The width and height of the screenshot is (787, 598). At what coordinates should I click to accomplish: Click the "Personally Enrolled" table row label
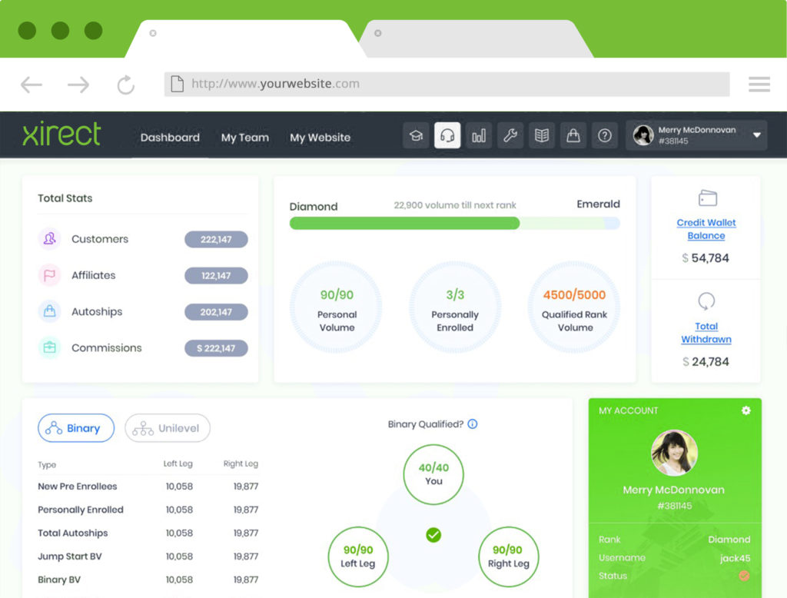coord(80,510)
